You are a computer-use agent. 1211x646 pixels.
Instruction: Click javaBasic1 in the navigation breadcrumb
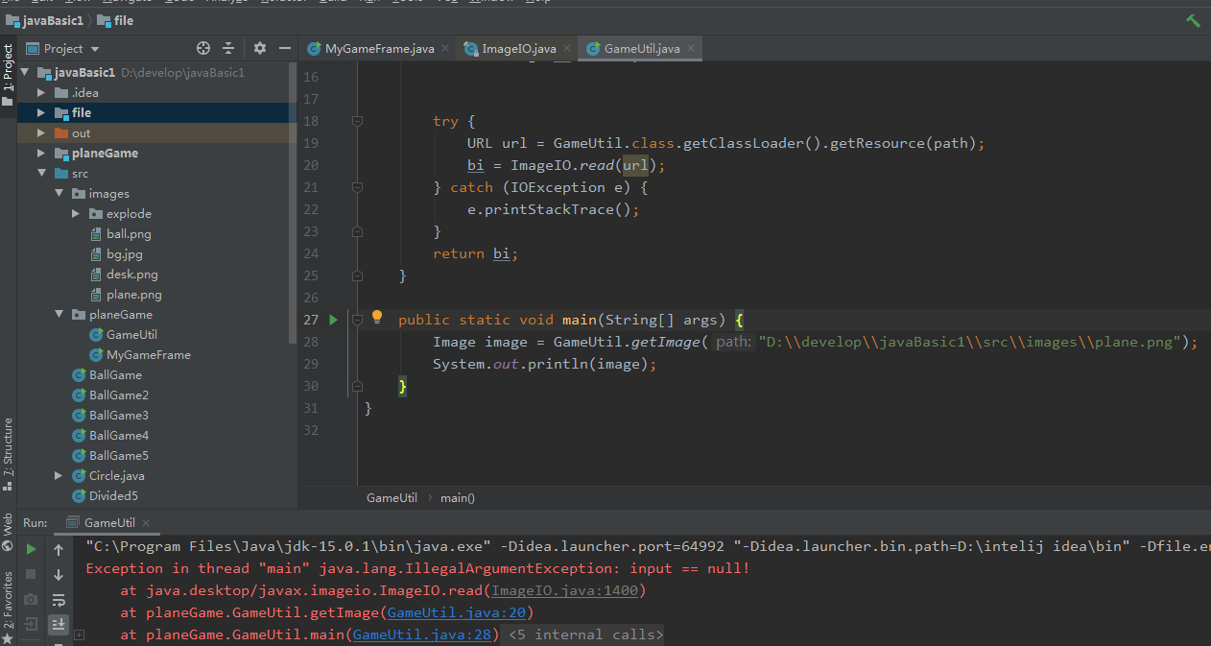(44, 20)
